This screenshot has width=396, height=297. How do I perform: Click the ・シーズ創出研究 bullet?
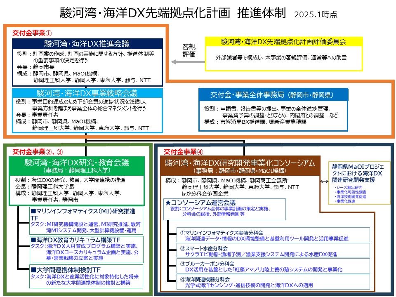click(x=349, y=187)
